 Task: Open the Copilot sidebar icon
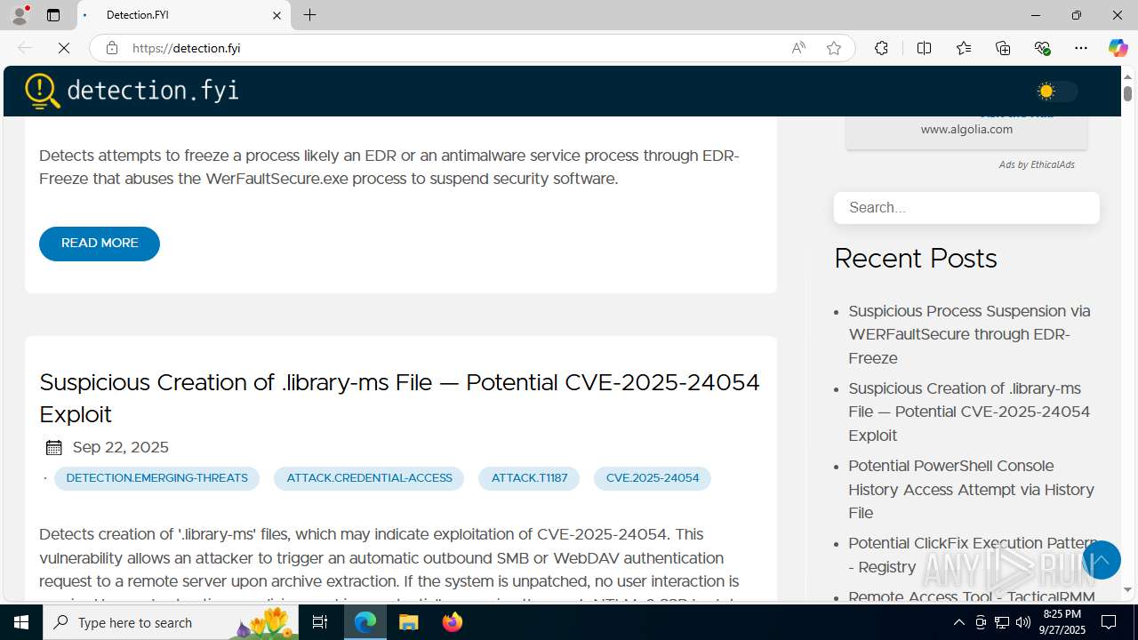click(x=1118, y=48)
